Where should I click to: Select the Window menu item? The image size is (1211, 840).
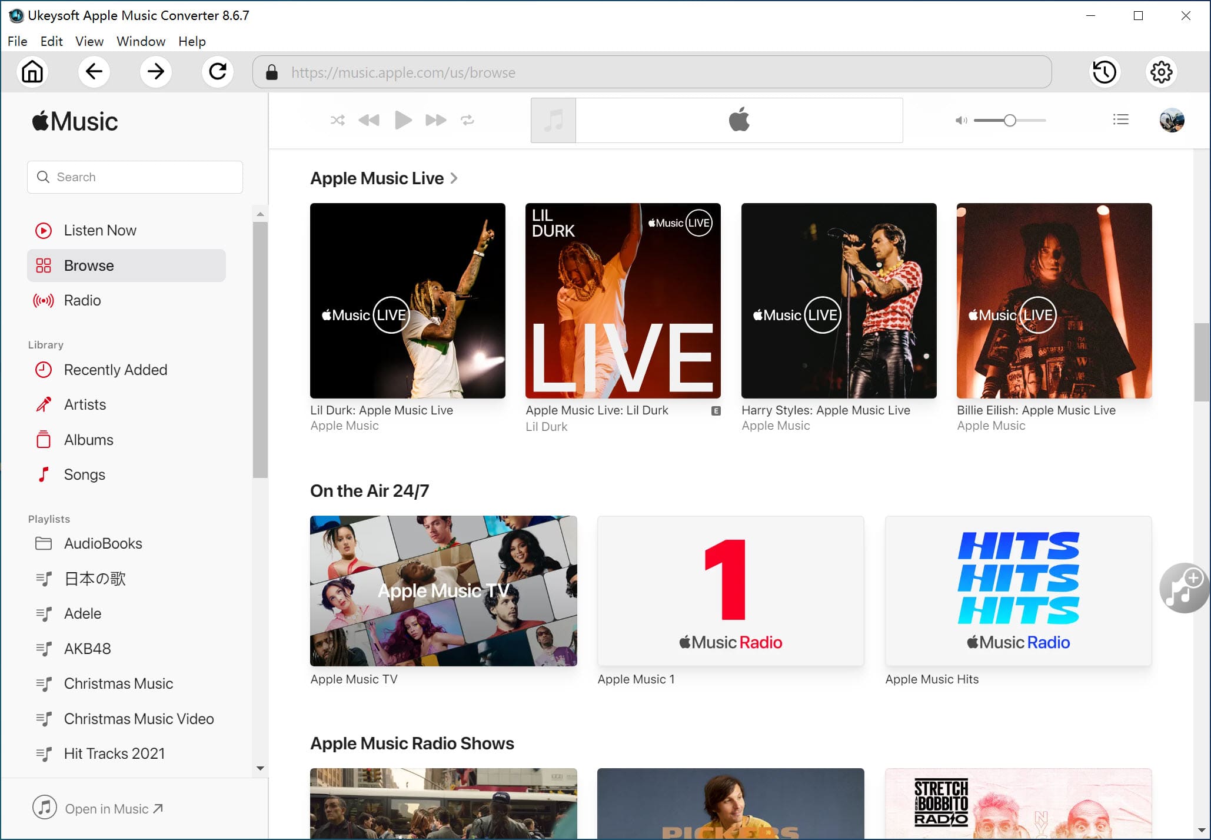pos(140,41)
